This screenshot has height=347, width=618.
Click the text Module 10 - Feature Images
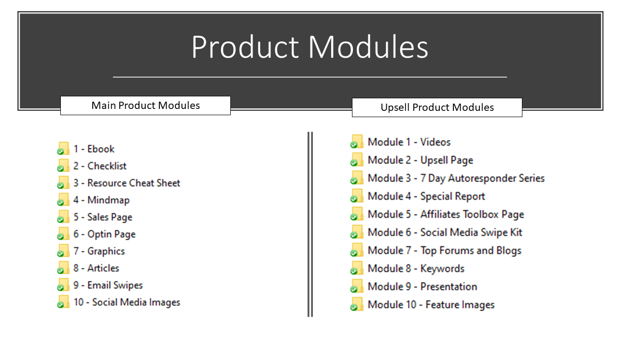point(431,305)
